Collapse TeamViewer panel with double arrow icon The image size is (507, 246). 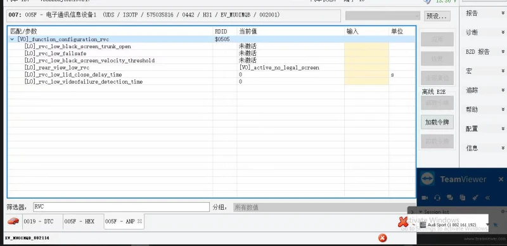pyautogui.click(x=487, y=197)
